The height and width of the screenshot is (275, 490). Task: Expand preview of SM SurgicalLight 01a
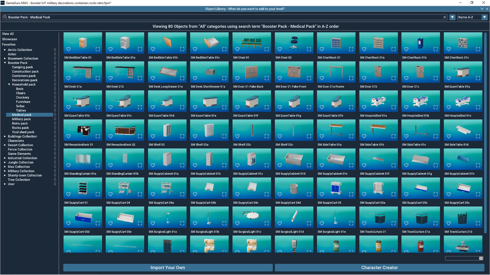(182, 223)
